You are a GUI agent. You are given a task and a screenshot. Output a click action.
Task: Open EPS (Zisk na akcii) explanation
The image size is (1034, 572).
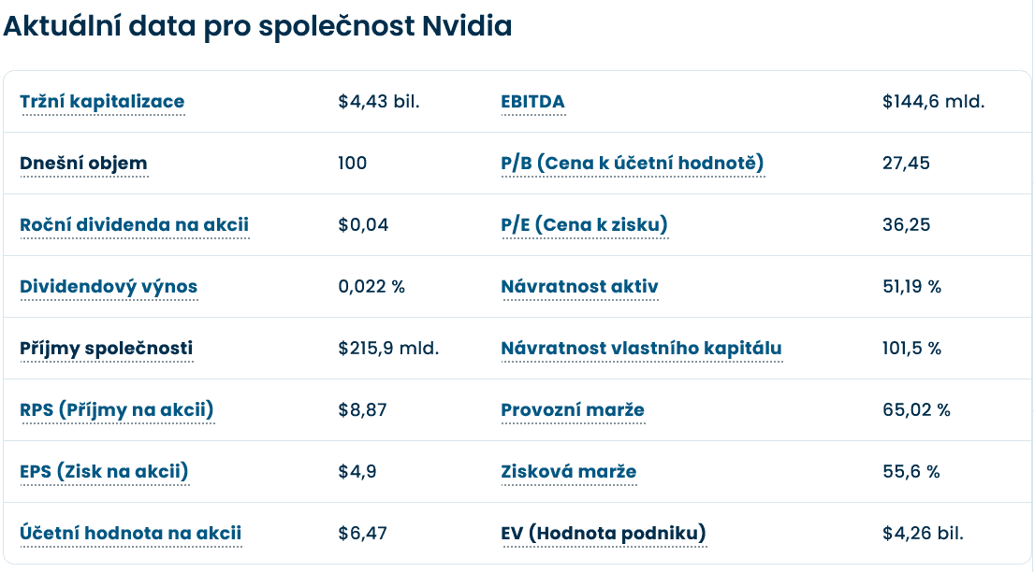[104, 472]
